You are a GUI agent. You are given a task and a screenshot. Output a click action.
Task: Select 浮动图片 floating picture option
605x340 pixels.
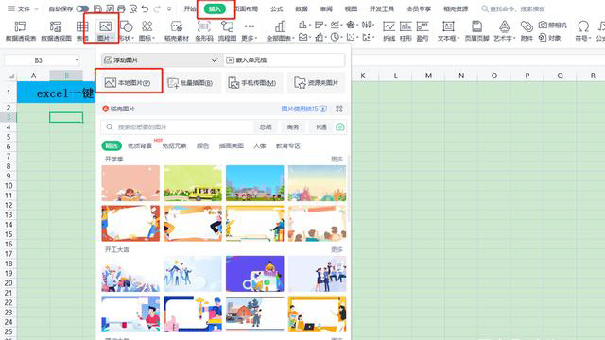(162, 59)
